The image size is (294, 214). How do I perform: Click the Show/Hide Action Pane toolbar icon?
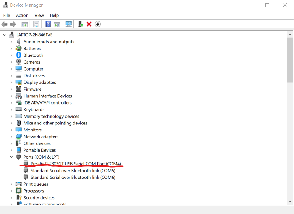[57, 24]
